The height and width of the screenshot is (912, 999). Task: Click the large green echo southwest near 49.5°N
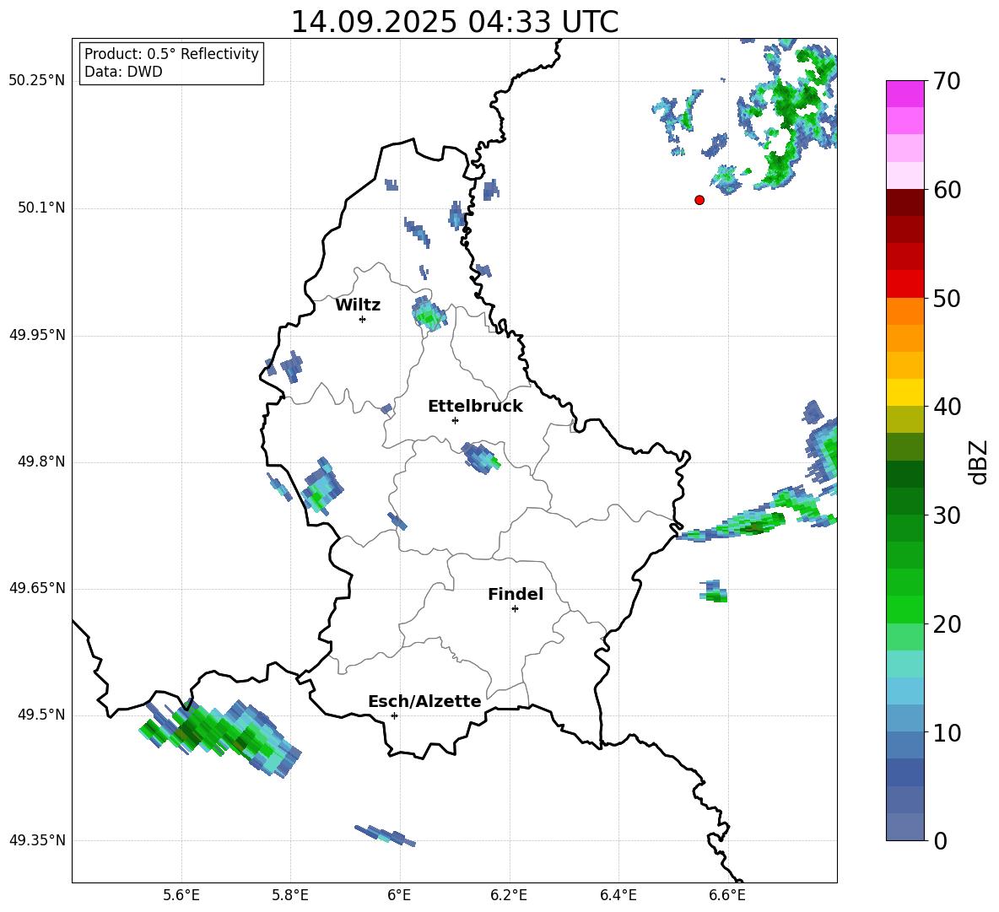point(220,737)
